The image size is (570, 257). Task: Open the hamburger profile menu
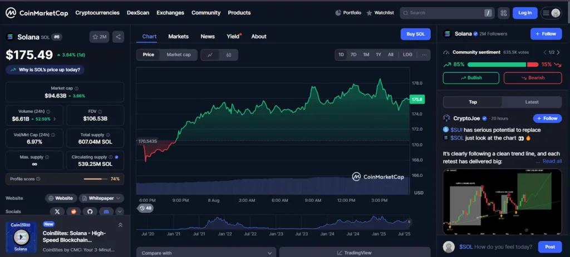pyautogui.click(x=551, y=13)
